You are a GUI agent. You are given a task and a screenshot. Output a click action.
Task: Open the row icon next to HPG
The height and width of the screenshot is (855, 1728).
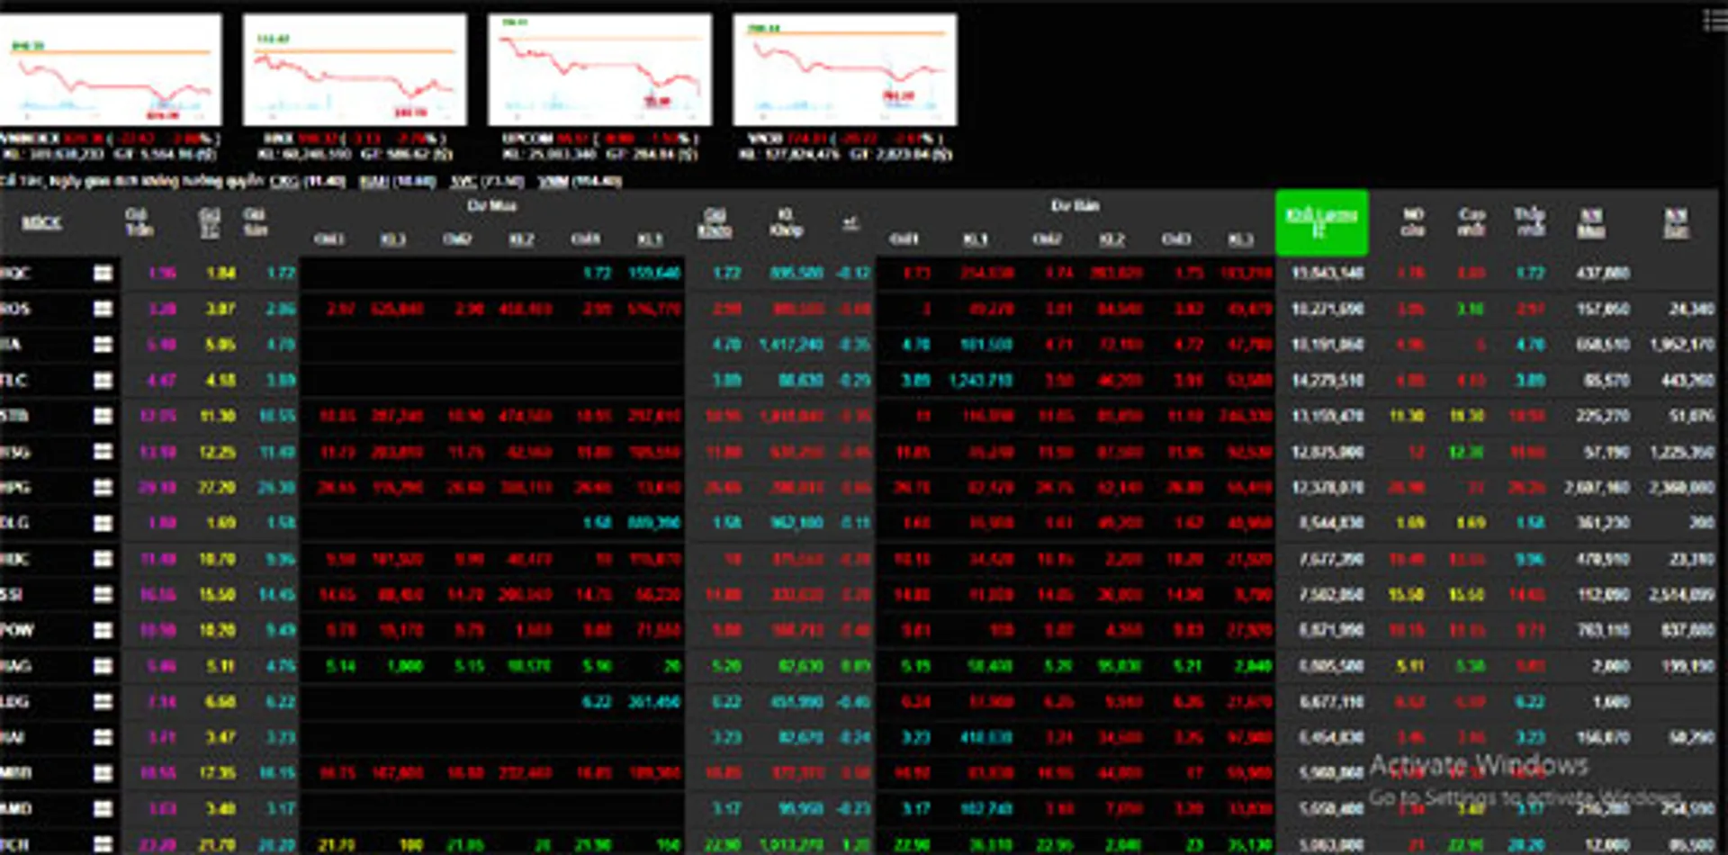coord(103,487)
